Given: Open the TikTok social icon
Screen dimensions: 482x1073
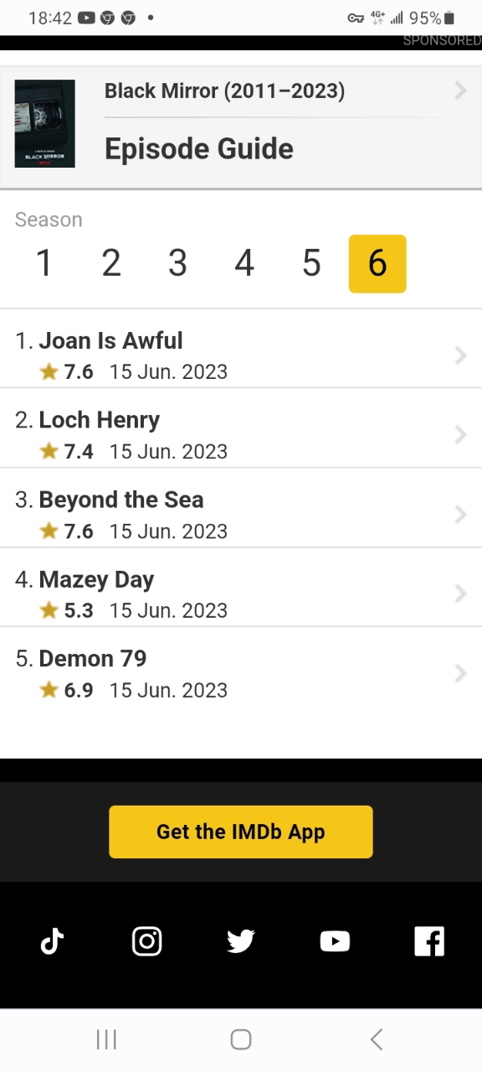Looking at the screenshot, I should (x=52, y=941).
